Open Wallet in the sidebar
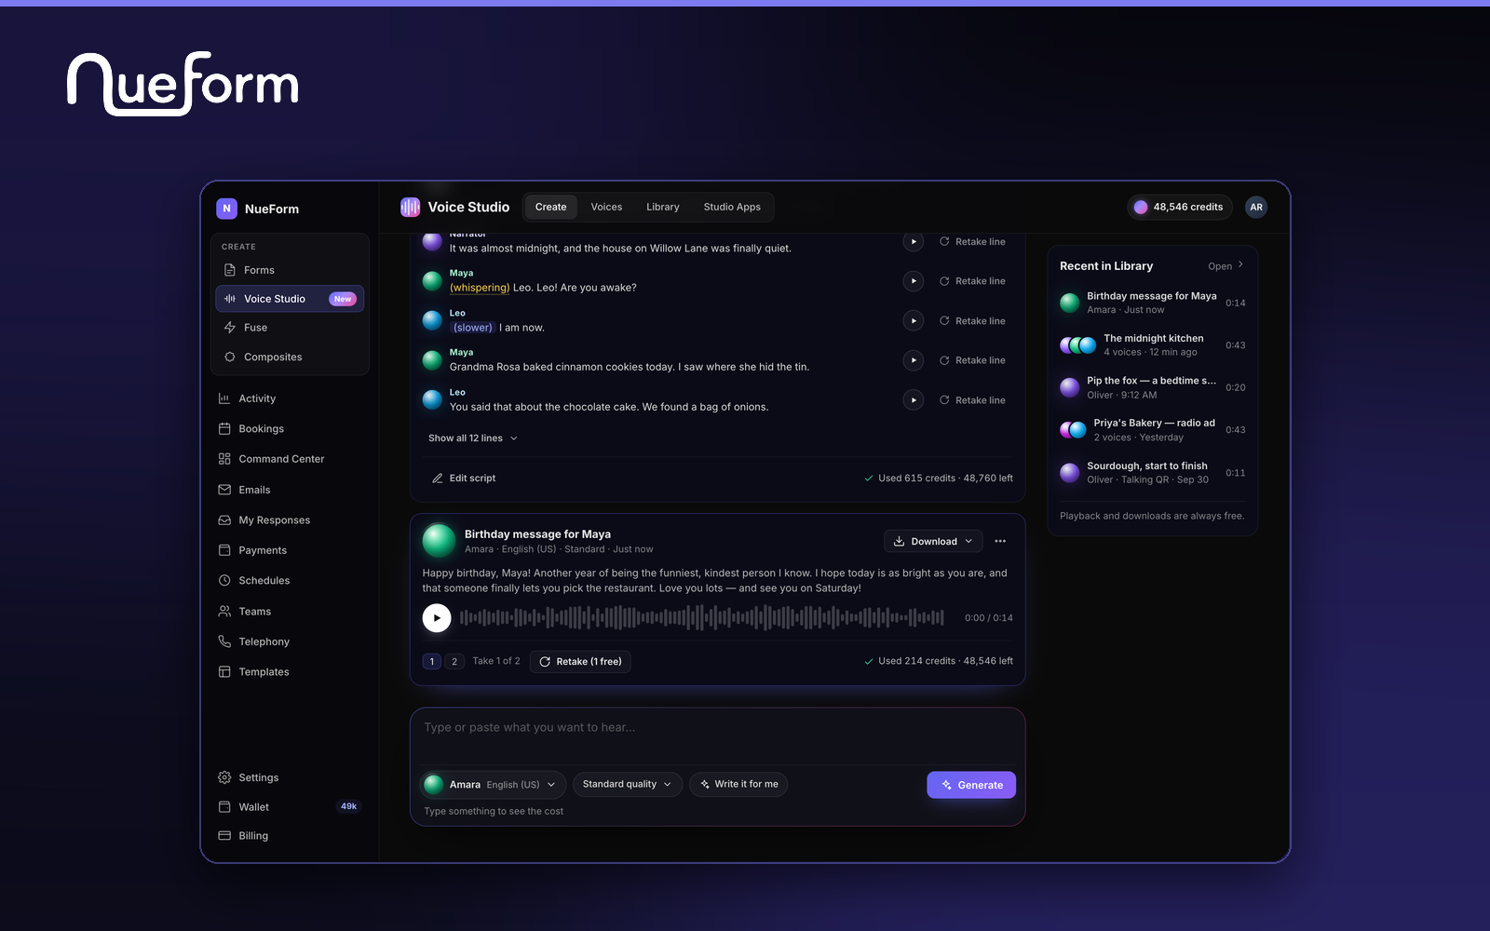The width and height of the screenshot is (1490, 931). pos(290,806)
